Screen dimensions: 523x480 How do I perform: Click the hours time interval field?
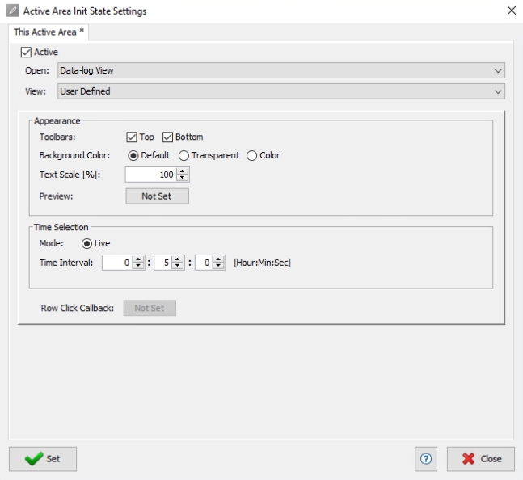point(117,263)
